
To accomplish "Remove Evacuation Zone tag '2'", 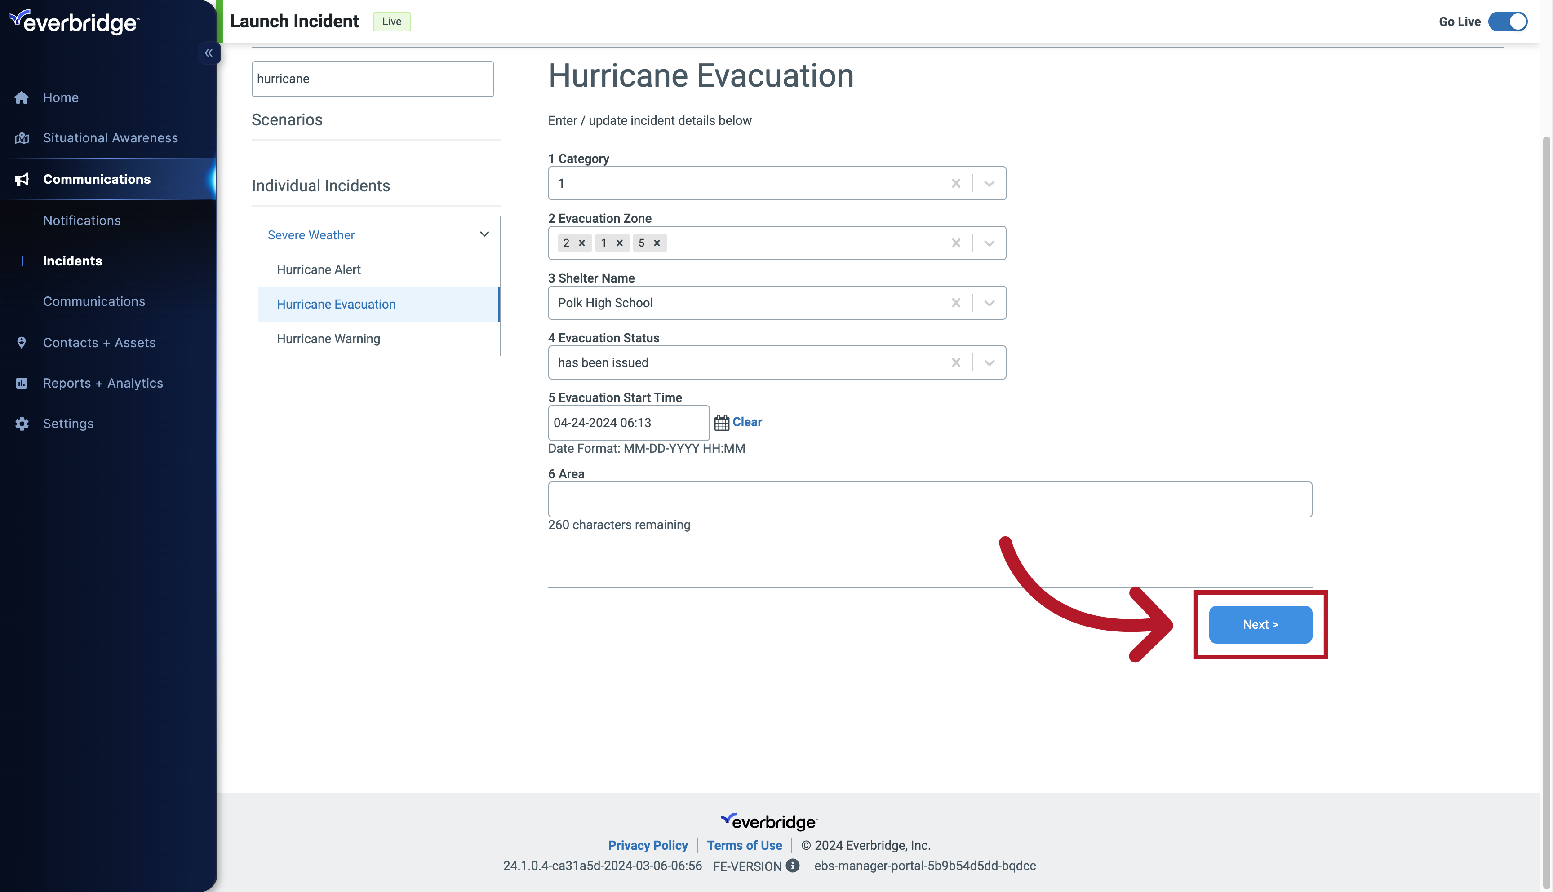I will point(582,243).
